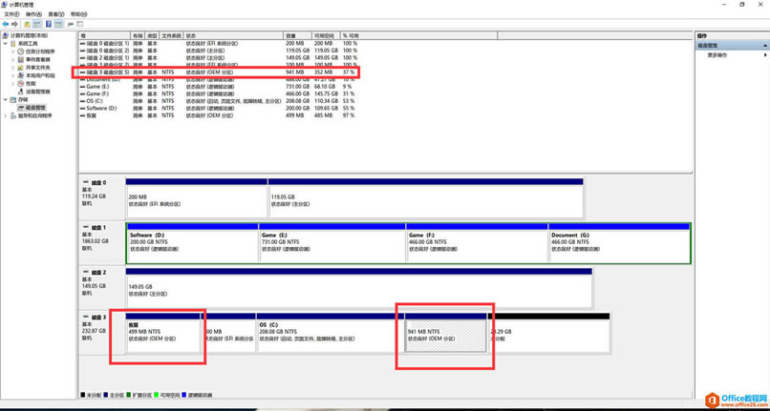Select volume row 磁盘 3 磁盘分区 5

[x=219, y=72]
